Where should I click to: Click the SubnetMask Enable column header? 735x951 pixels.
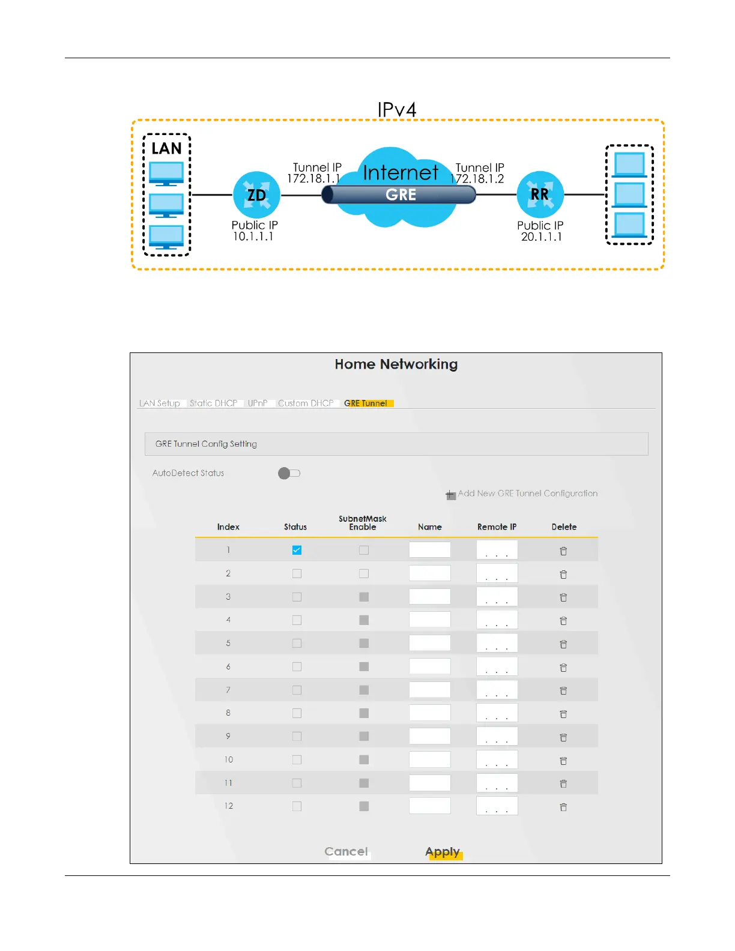point(363,523)
